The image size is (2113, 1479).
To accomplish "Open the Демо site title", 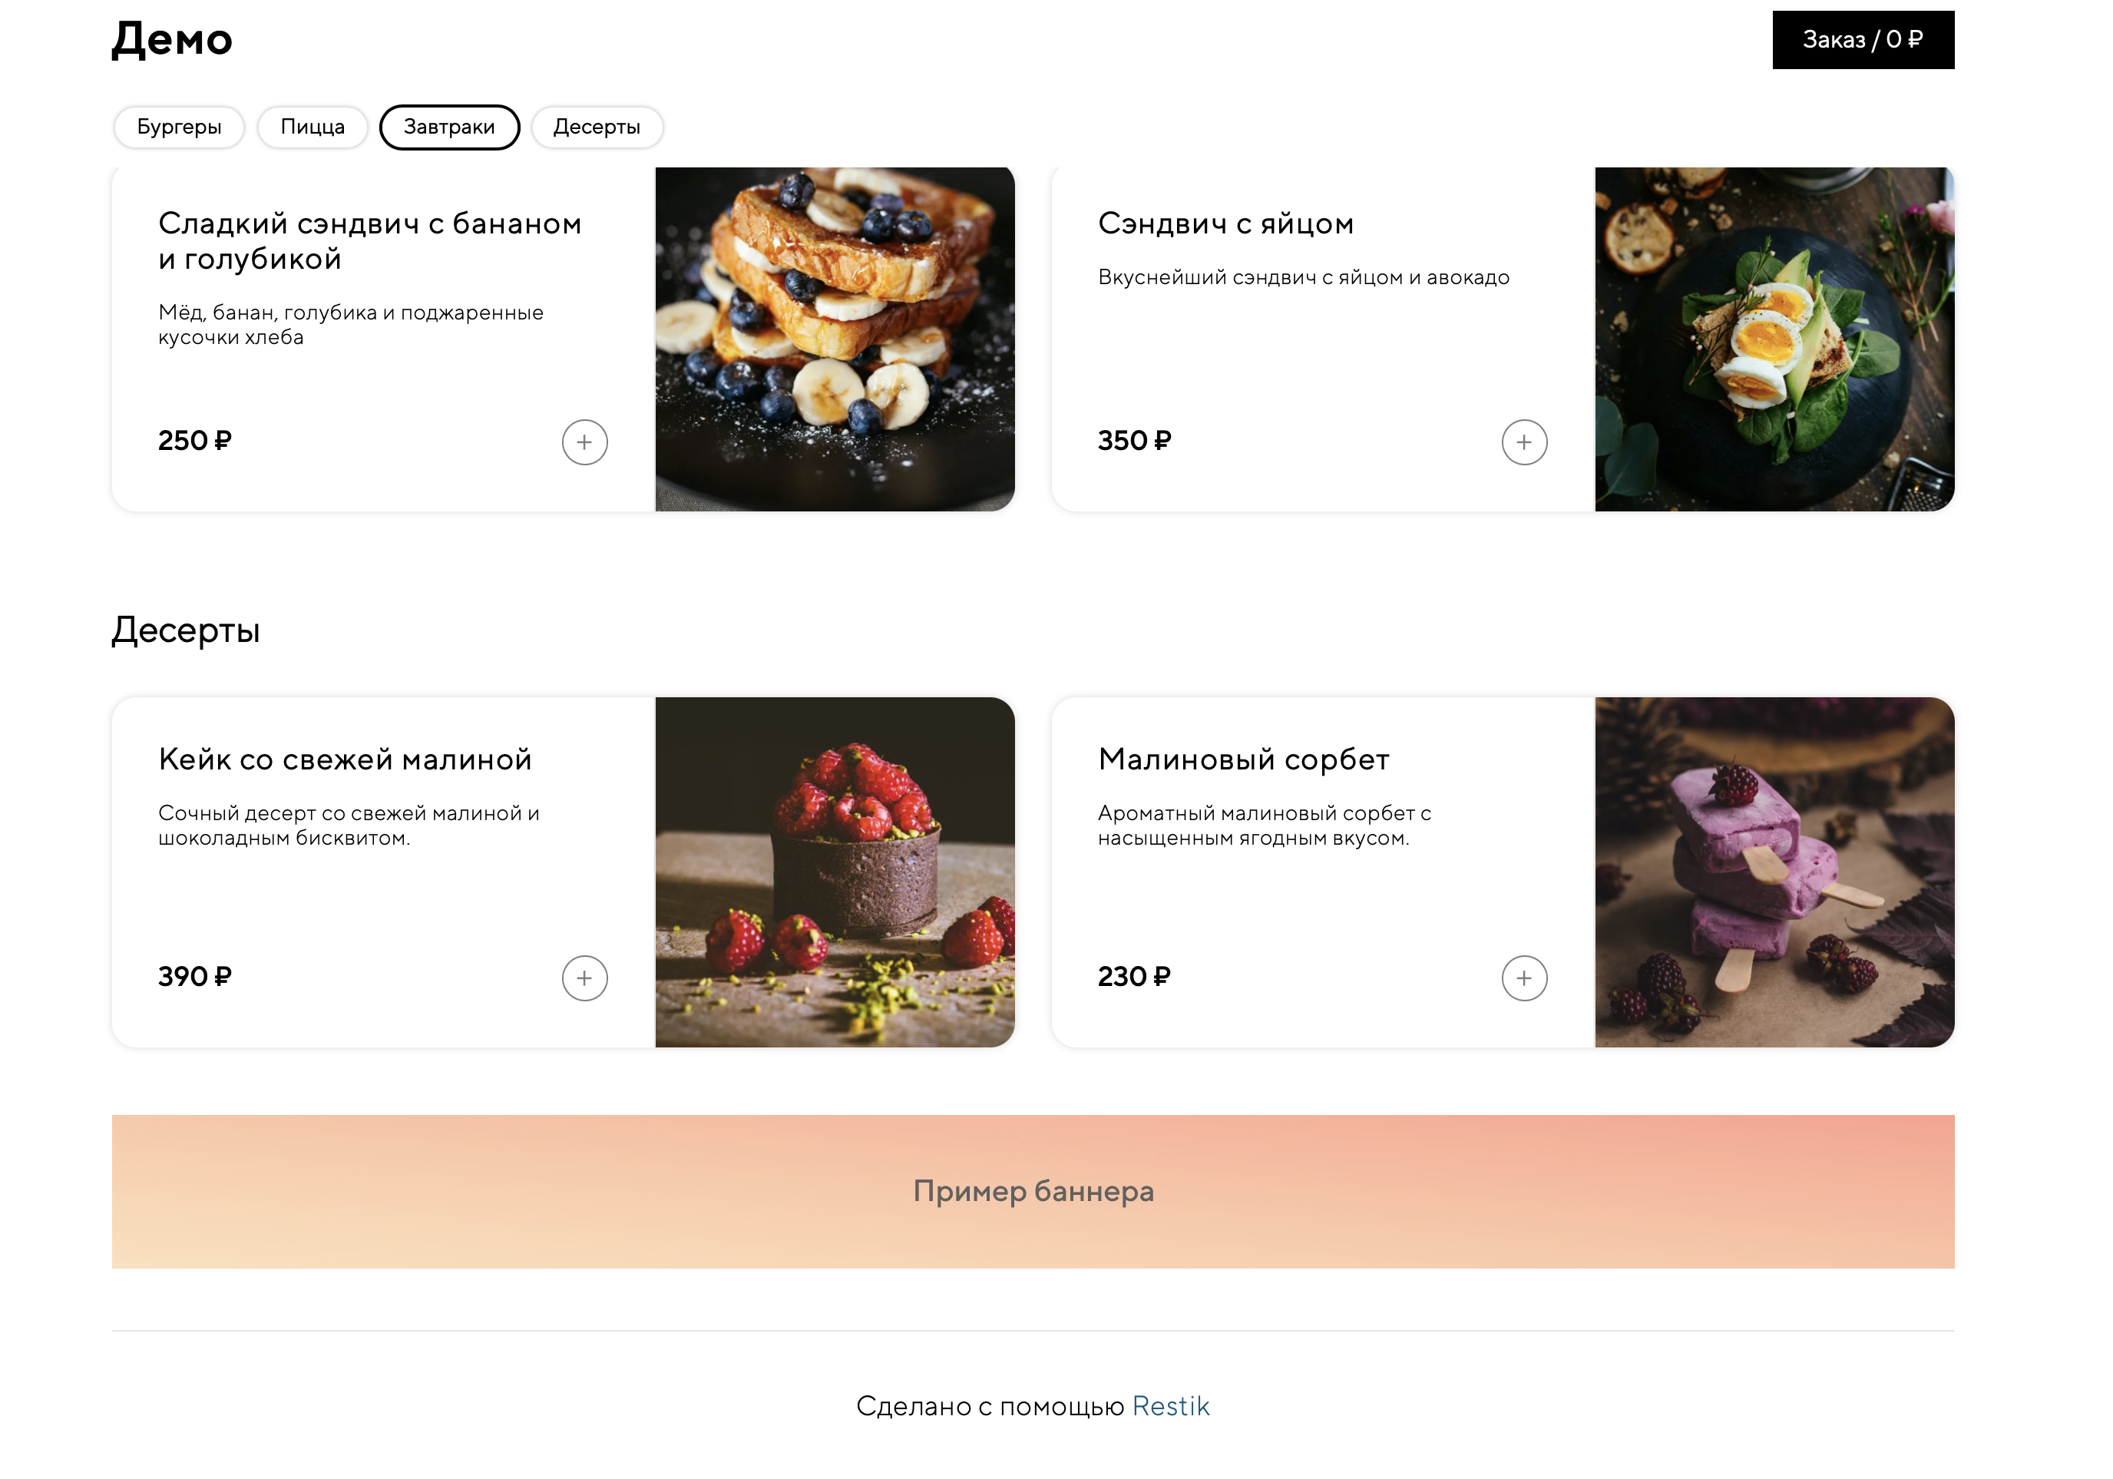I will pos(172,40).
